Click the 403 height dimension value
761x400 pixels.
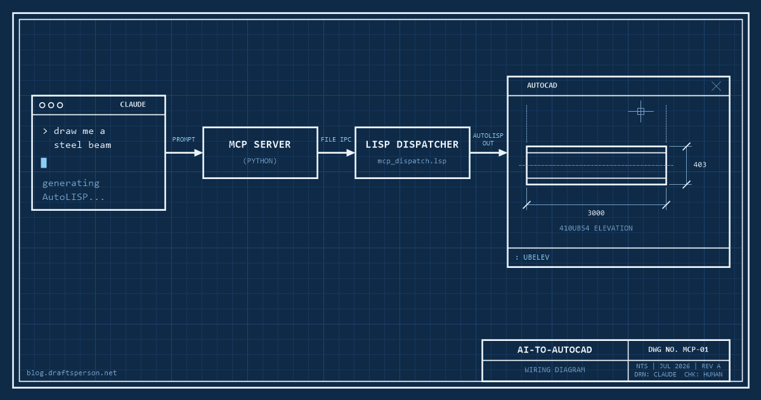(x=699, y=165)
